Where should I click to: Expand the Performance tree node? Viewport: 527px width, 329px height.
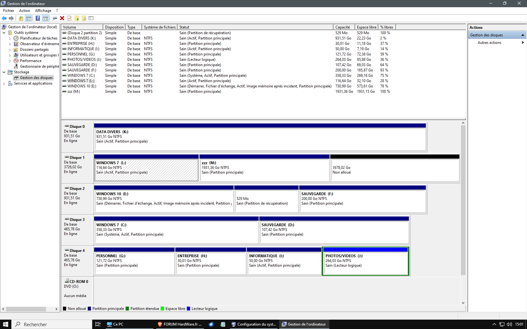[x=10, y=61]
